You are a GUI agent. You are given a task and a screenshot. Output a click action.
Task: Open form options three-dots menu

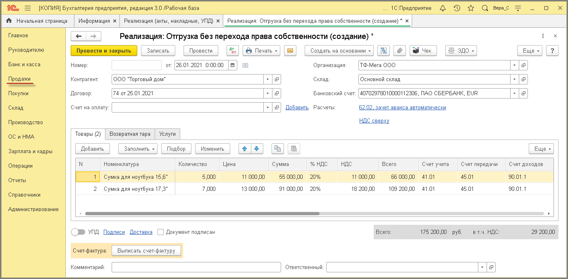coord(542,36)
